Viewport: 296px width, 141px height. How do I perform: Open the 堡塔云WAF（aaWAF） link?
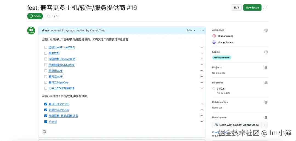coord(63,47)
